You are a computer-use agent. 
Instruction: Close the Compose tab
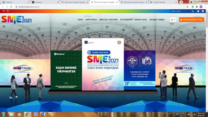tap(58, 2)
